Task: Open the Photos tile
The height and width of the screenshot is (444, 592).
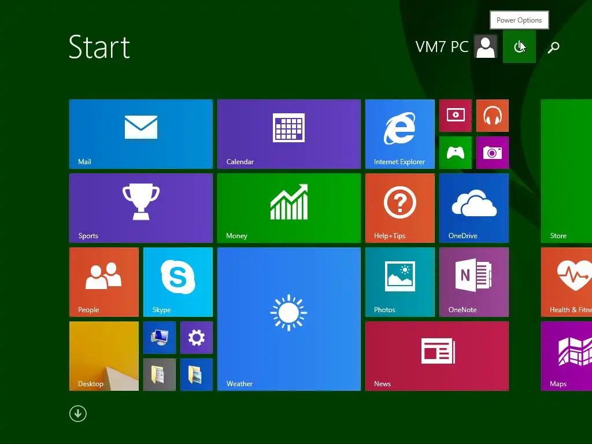Action: (x=400, y=282)
